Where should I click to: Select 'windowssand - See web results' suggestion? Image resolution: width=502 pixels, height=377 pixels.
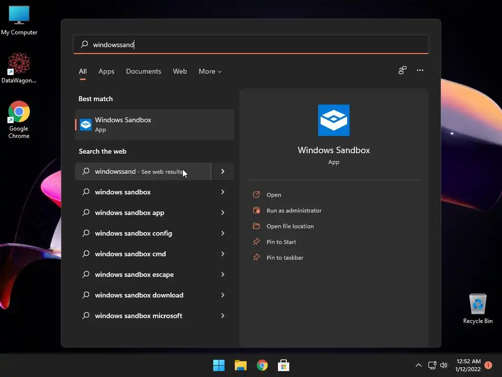point(143,171)
